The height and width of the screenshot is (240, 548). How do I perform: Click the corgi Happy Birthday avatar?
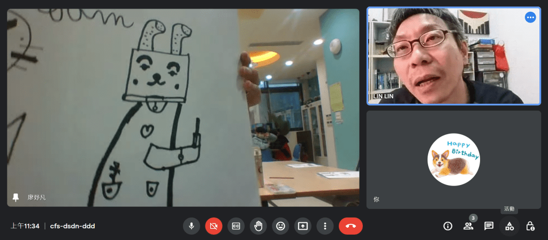click(453, 159)
